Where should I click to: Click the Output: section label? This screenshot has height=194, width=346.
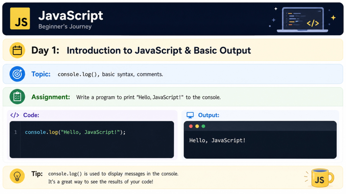click(x=209, y=115)
